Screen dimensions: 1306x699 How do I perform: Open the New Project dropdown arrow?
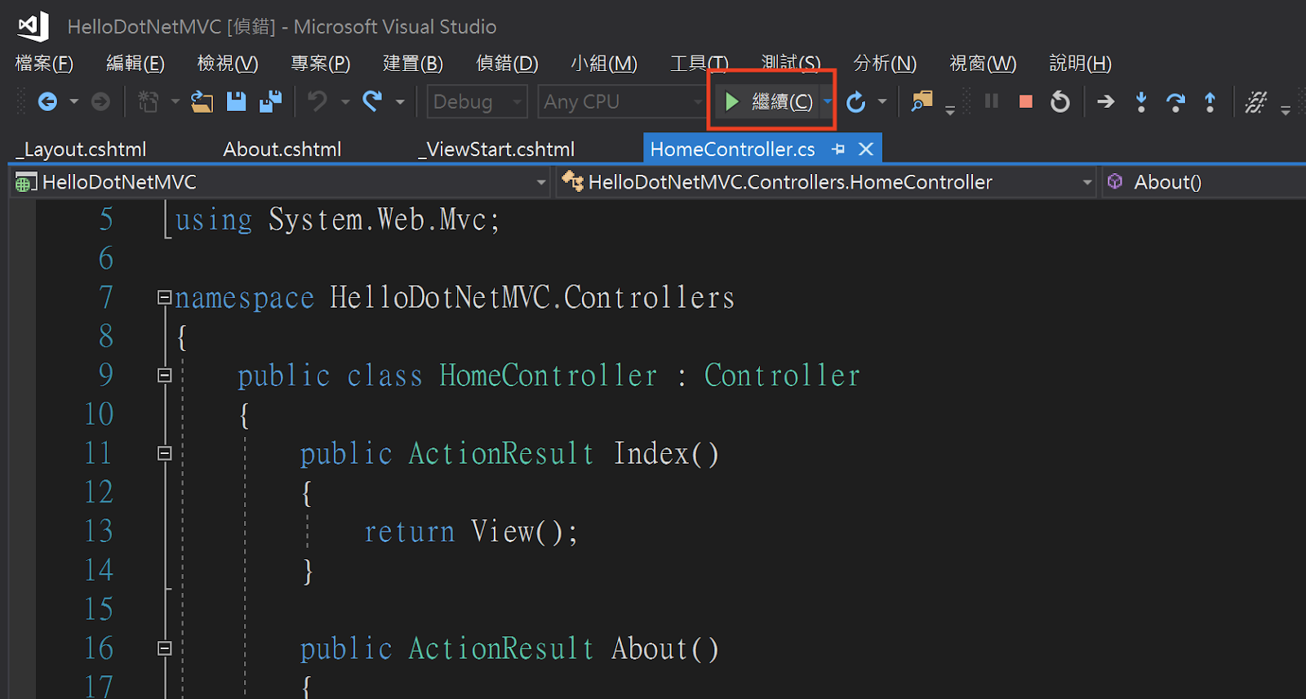coord(175,101)
